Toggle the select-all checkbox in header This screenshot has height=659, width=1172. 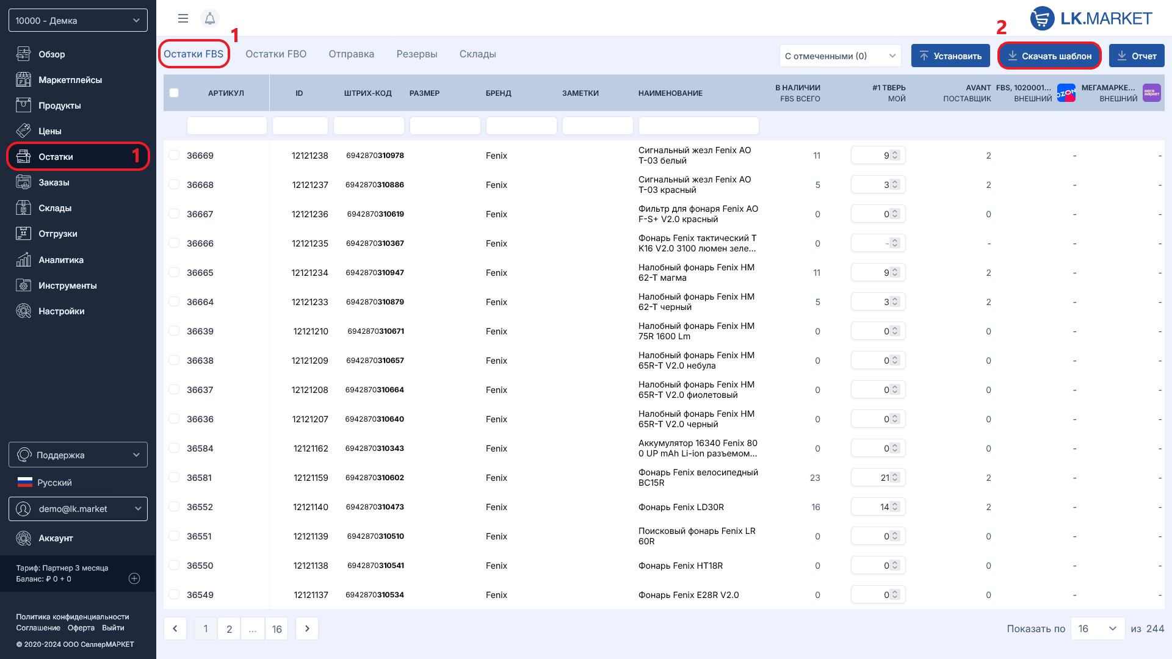pos(174,93)
